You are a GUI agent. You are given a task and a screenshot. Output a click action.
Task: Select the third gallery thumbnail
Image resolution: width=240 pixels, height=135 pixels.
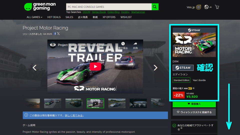click(74, 103)
